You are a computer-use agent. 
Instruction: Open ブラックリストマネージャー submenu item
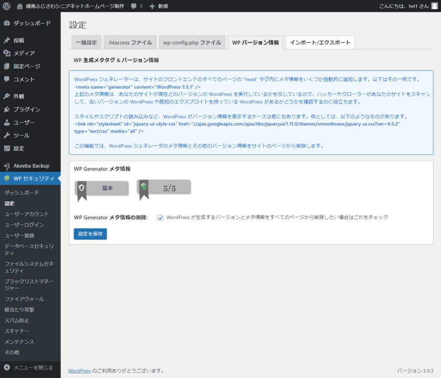(x=29, y=285)
